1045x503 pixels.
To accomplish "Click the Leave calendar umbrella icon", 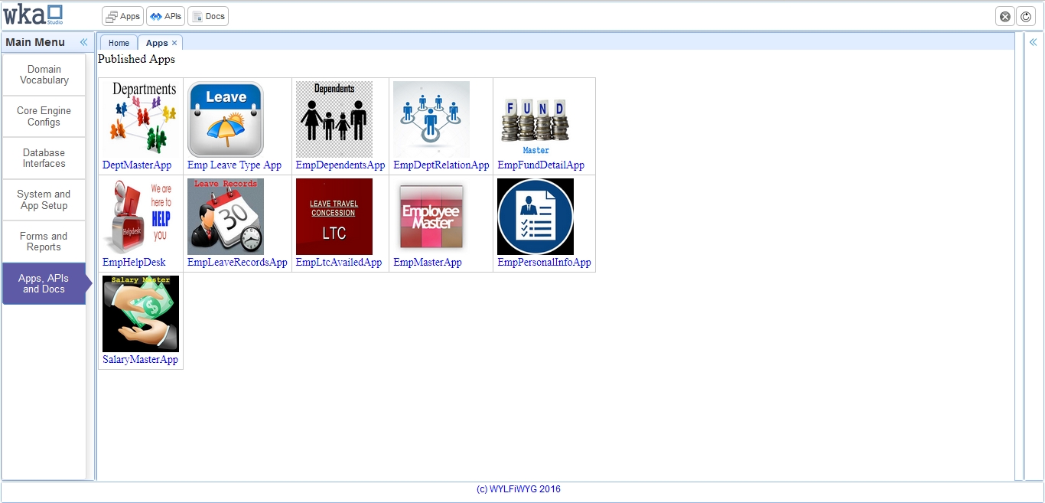I will pyautogui.click(x=226, y=119).
